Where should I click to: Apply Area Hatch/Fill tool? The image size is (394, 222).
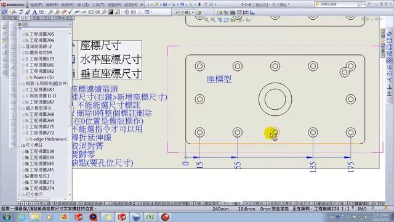(x=111, y=12)
